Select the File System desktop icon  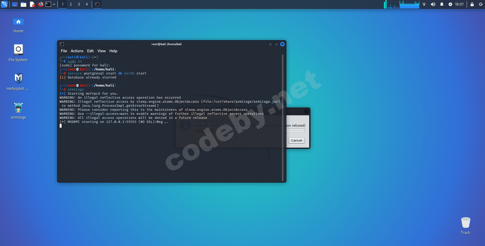[18, 53]
